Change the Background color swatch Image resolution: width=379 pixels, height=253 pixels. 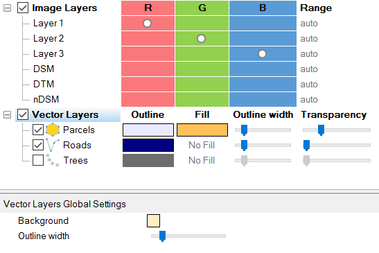[153, 221]
